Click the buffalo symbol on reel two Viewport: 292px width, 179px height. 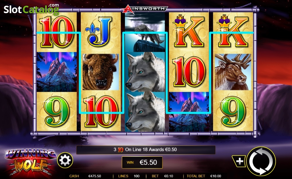(x=101, y=72)
